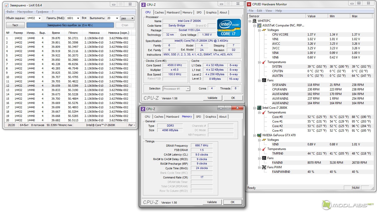Image resolution: width=377 pixels, height=213 pixels.
Task: Click the CPUID Hardware Monitor red H icon
Action: (x=249, y=4)
